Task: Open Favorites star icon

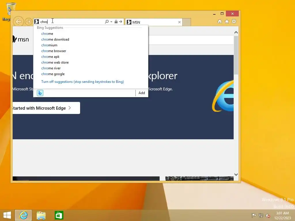Action: (x=227, y=21)
